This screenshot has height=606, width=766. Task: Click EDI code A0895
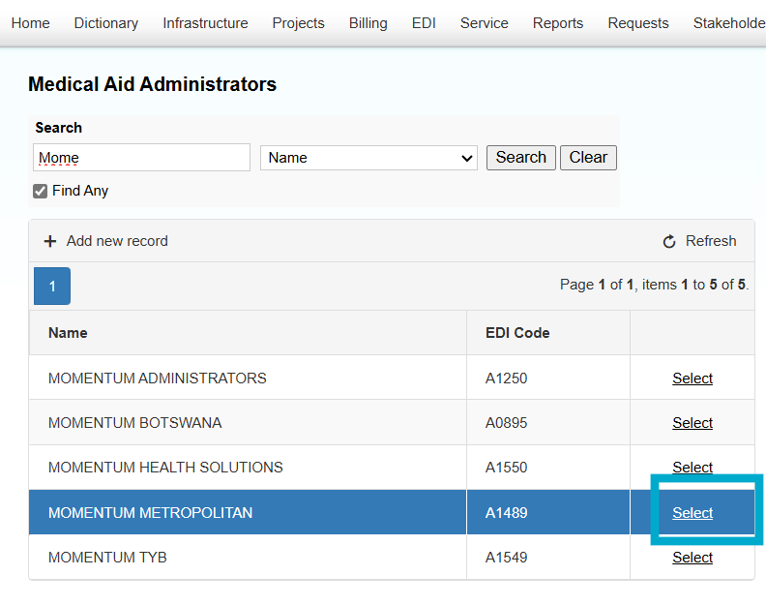pyautogui.click(x=506, y=423)
